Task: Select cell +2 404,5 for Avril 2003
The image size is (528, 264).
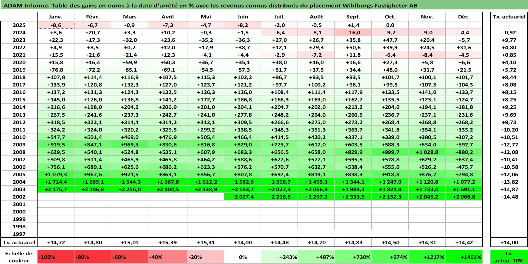Action: (167, 189)
